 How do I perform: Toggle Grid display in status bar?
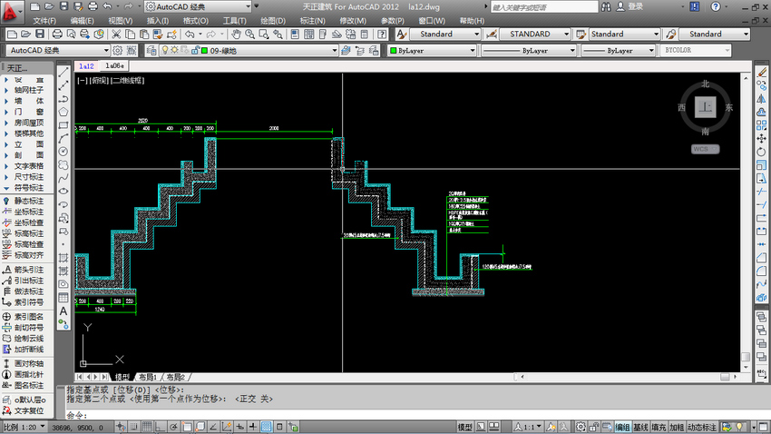tap(147, 427)
